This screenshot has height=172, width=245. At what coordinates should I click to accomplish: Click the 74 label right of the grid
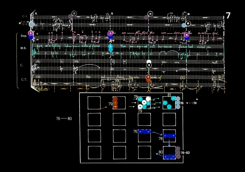click(x=195, y=103)
